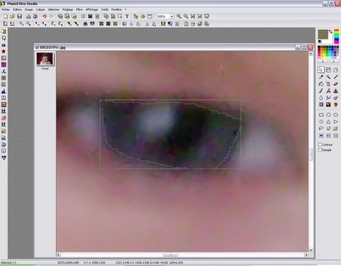Screen dimensions: 341x266
Task: Open the Image menu
Action: [29, 10]
